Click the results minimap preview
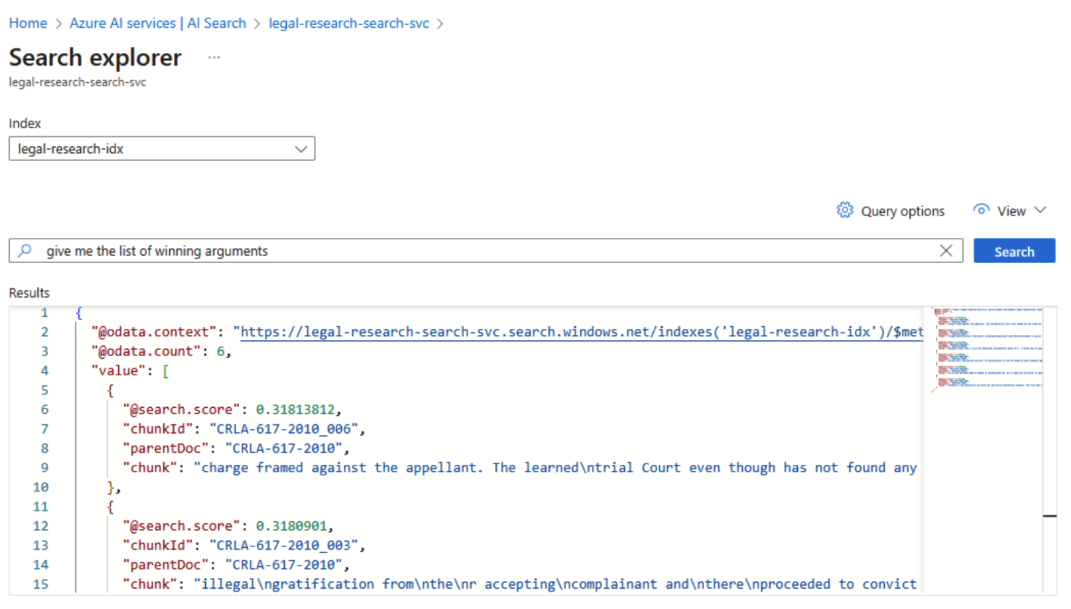This screenshot has width=1071, height=609. tap(987, 348)
